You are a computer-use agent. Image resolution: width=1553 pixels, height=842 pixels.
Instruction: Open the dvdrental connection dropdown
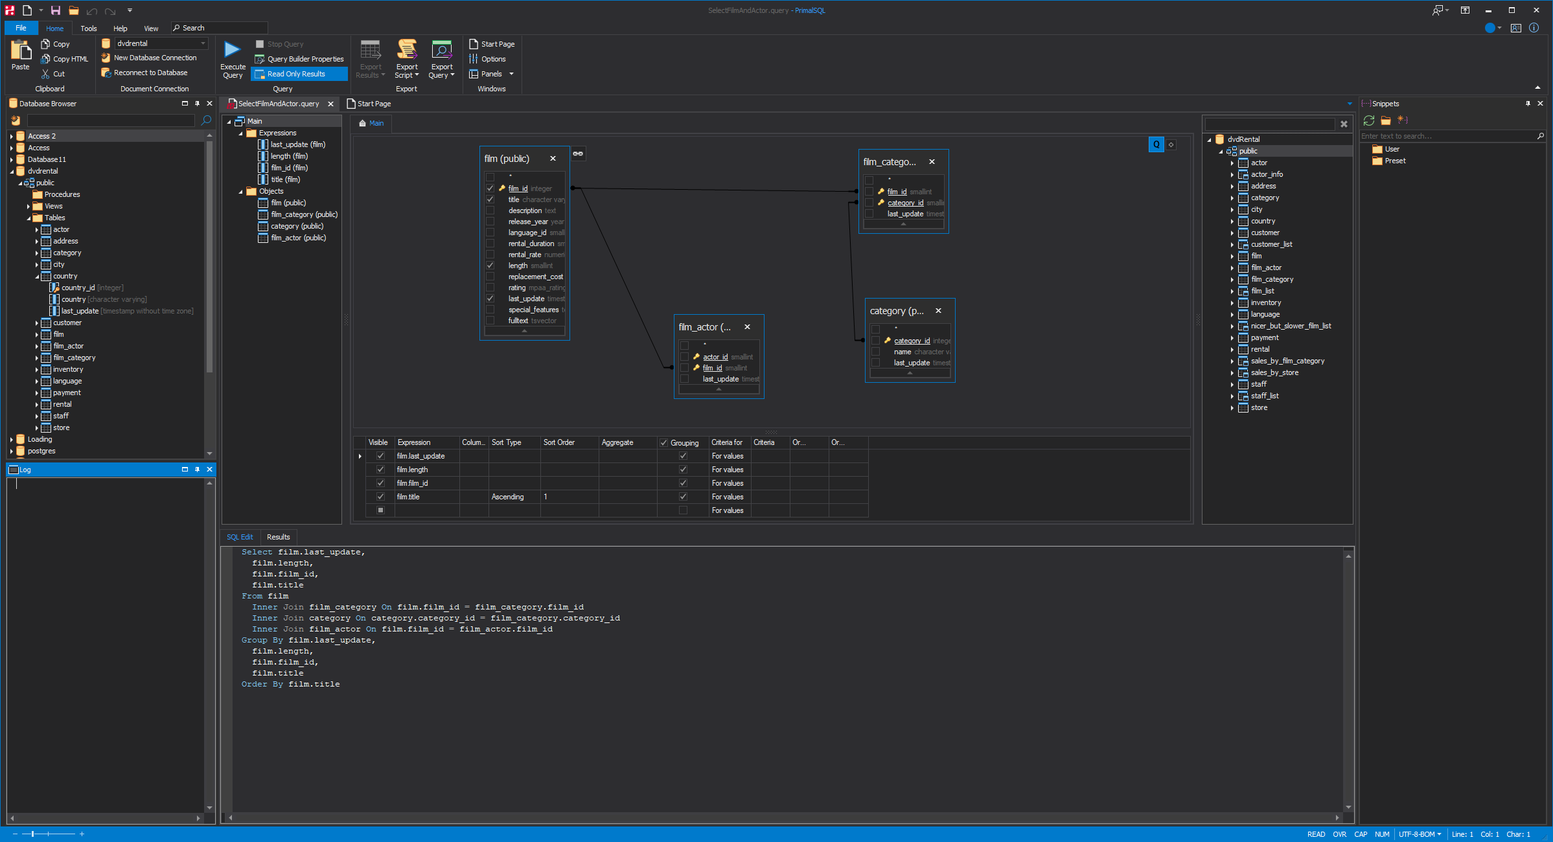(203, 43)
